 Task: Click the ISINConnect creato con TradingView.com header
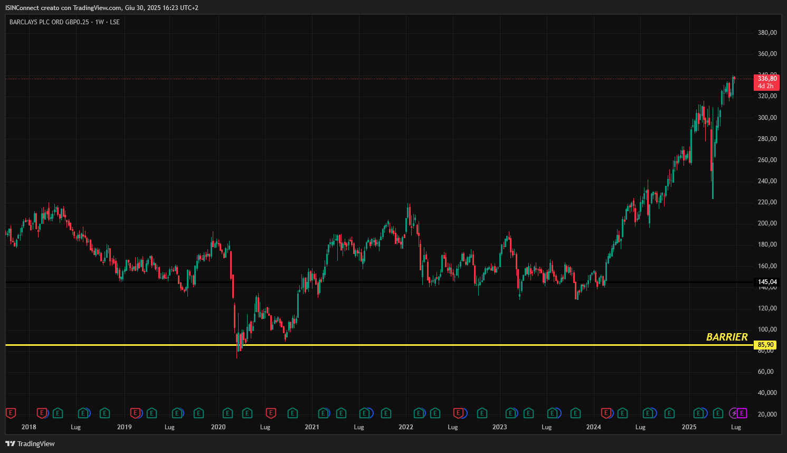[102, 8]
